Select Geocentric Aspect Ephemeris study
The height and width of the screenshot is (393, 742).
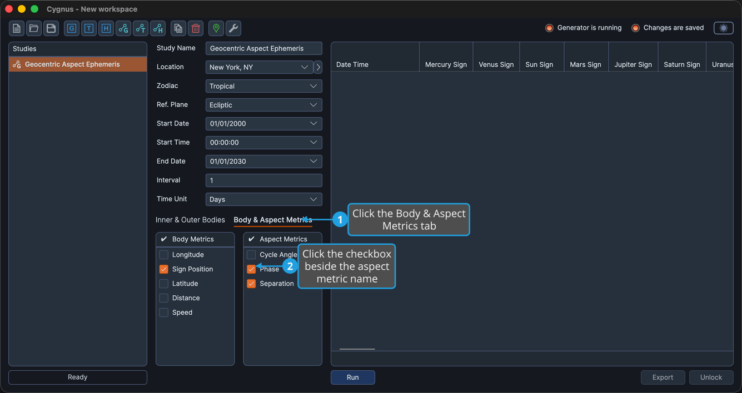coord(78,64)
